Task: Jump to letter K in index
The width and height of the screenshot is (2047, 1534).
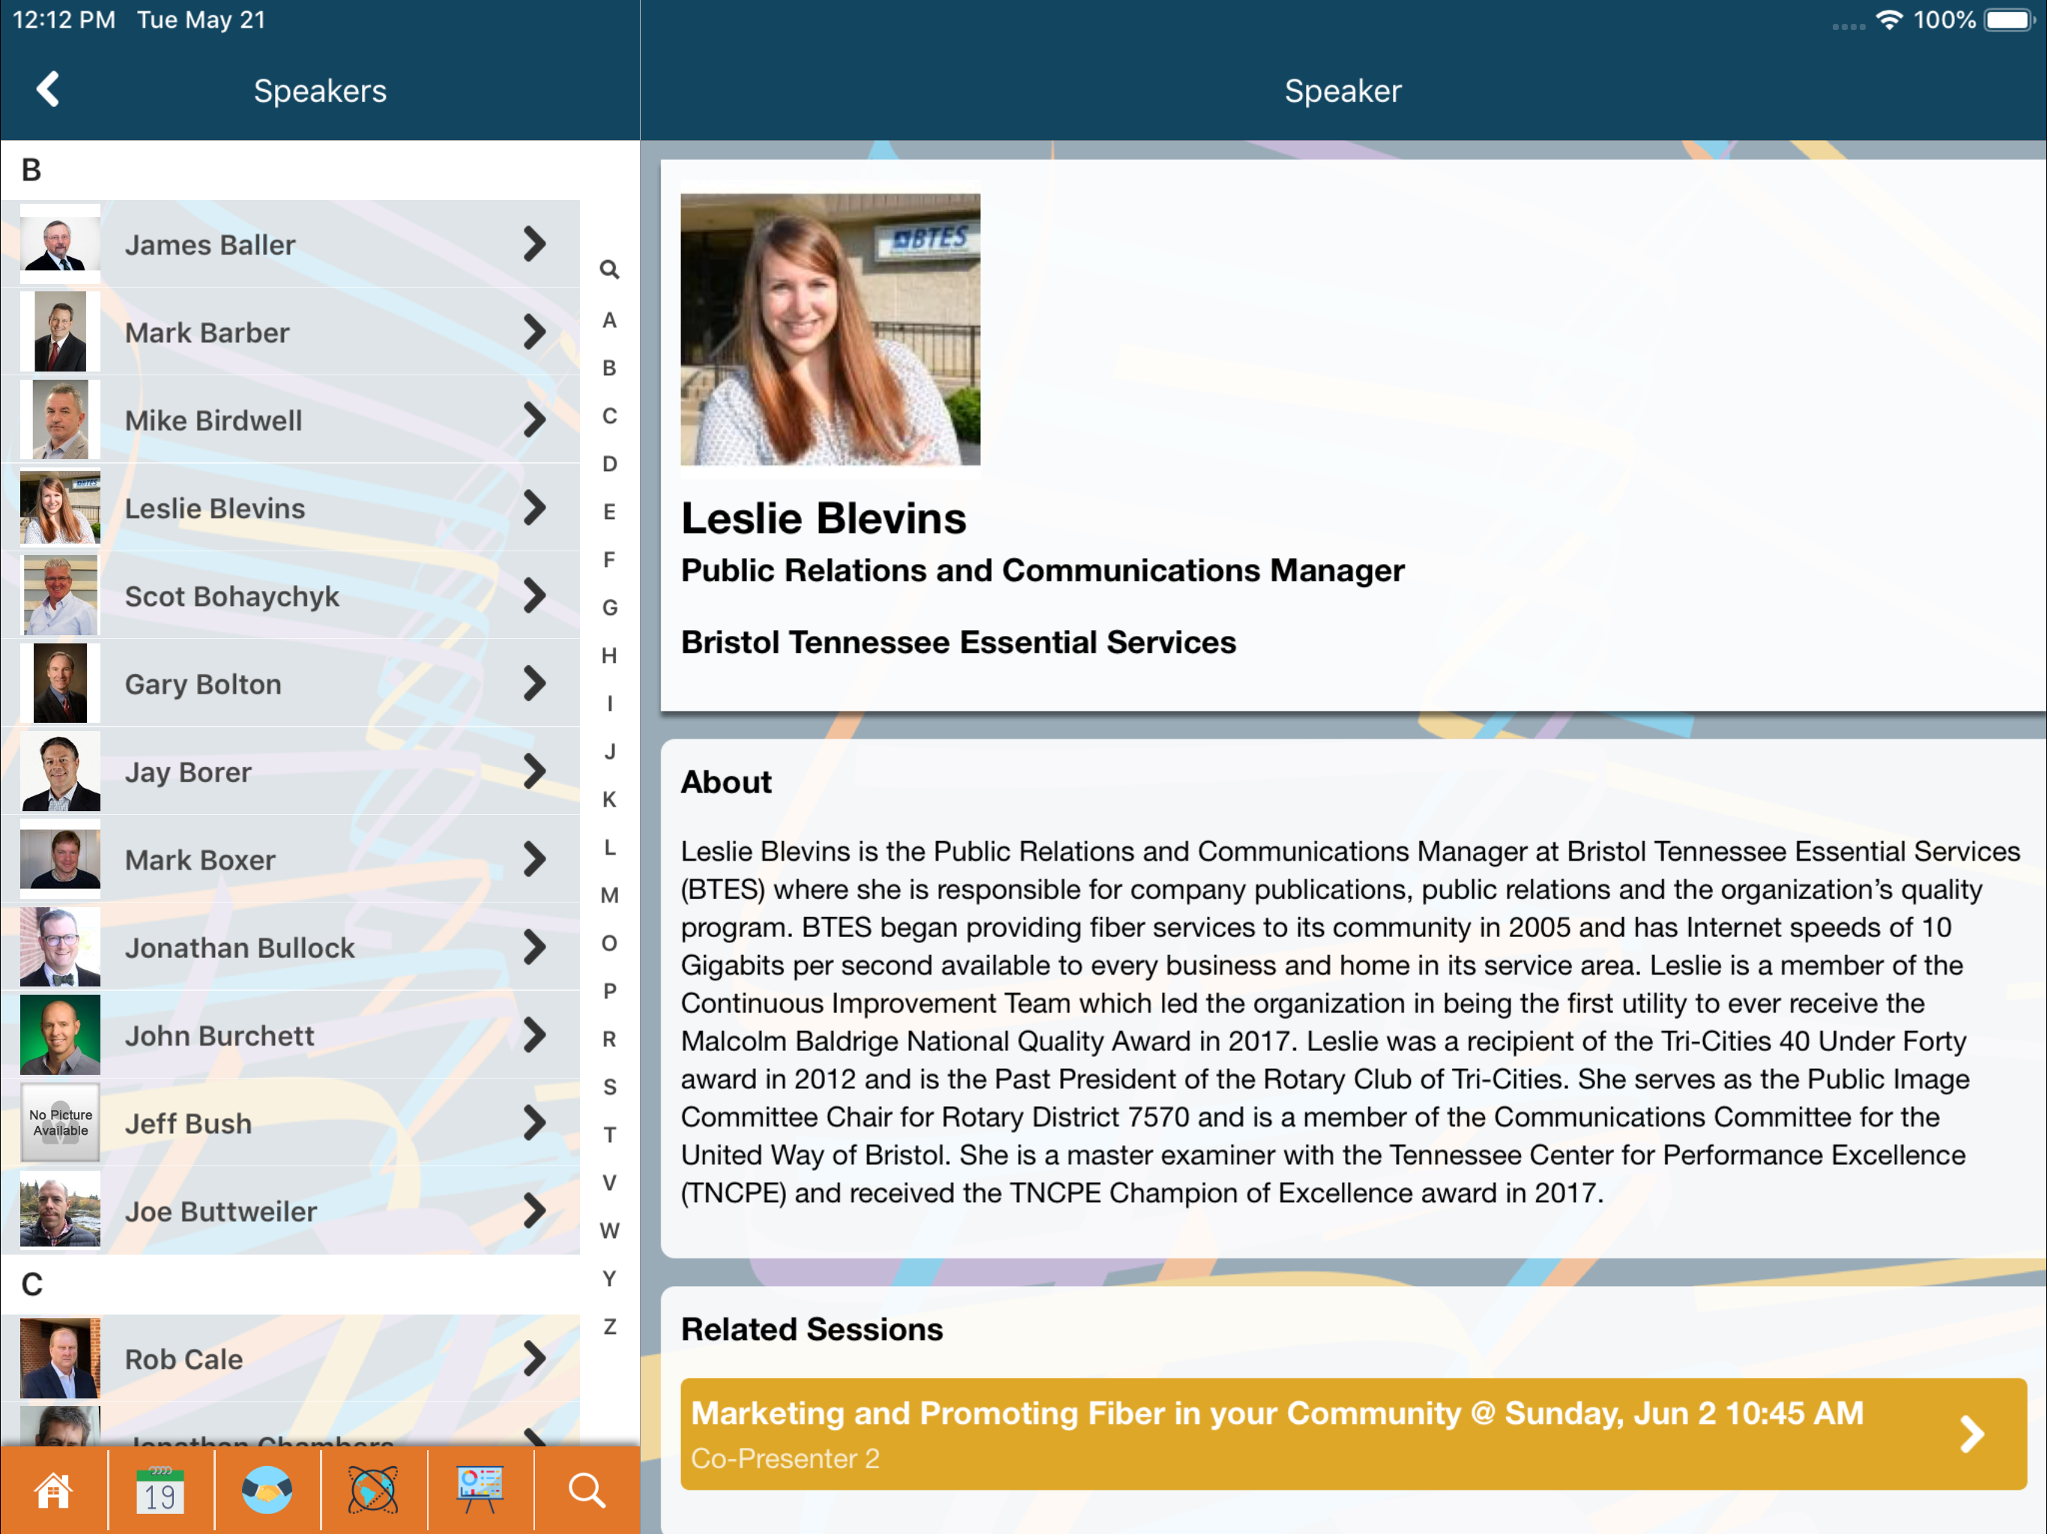Action: click(609, 799)
